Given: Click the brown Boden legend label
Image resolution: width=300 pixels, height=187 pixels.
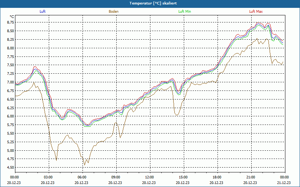Looking at the screenshot, I should (114, 12).
